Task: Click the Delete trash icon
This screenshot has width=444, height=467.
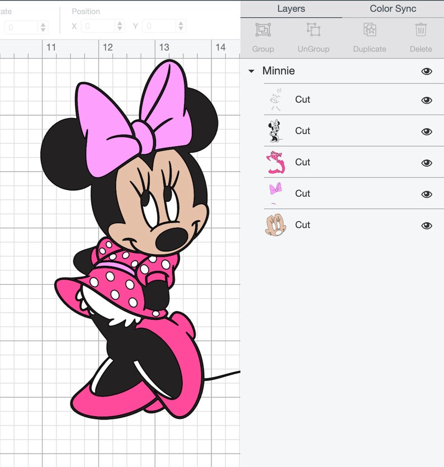Action: point(421,30)
